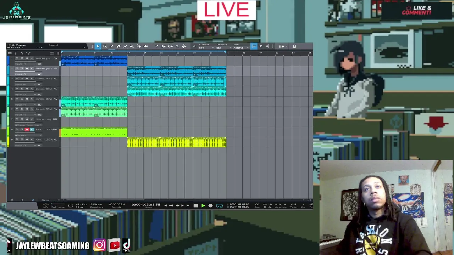454x255 pixels.
Task: Toggle cursor follows edit position button
Action: click(273, 46)
